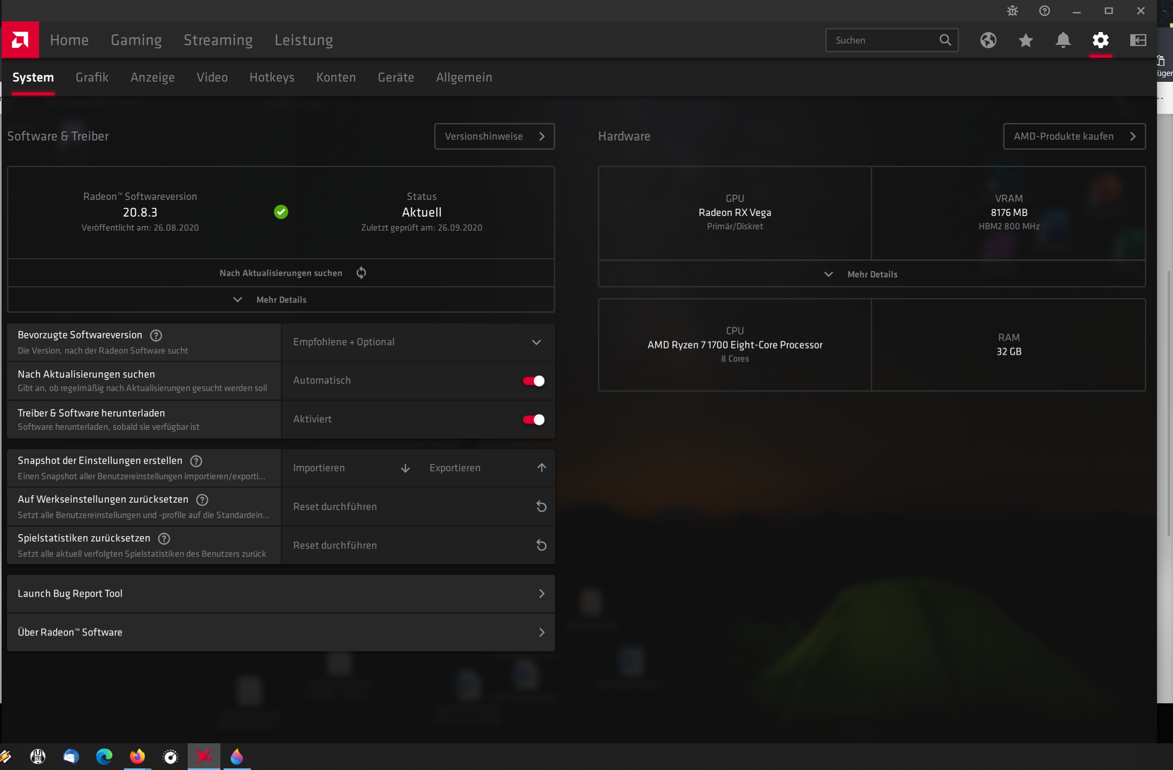1173x770 pixels.
Task: Click the AMD logo home icon
Action: [x=20, y=40]
